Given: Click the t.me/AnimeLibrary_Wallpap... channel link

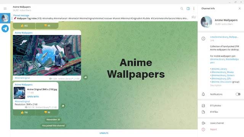Looking at the screenshot, I should (x=224, y=37).
